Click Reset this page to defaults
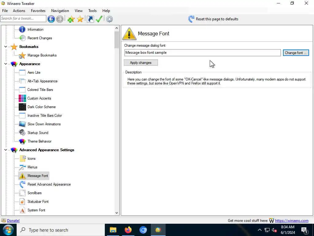Image resolution: width=314 pixels, height=236 pixels. [213, 19]
